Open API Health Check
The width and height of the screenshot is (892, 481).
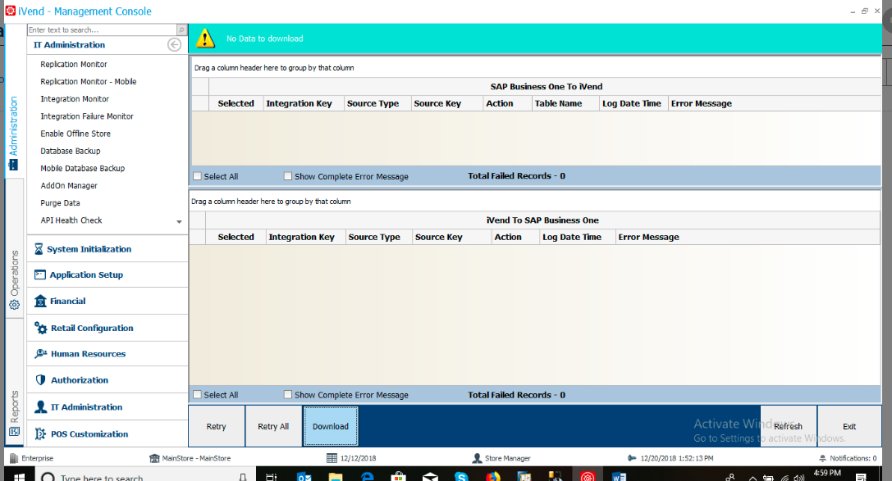point(71,220)
